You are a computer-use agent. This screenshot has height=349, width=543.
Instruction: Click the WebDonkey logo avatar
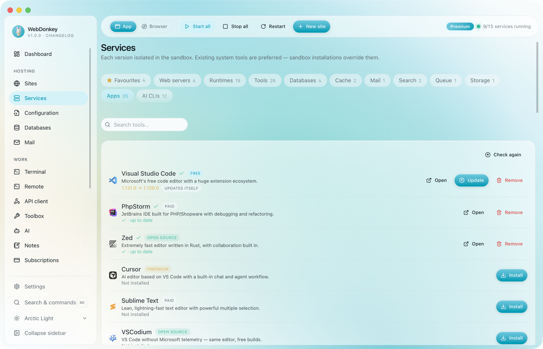point(18,31)
